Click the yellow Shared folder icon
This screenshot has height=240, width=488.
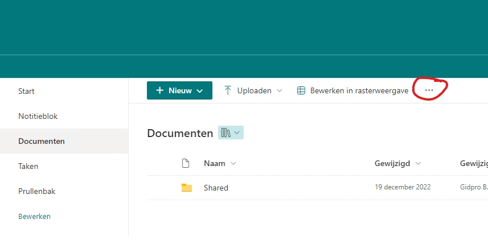(x=186, y=188)
